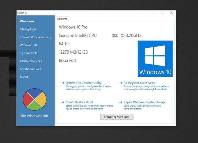Close the FixWin 10 window

coord(171,13)
